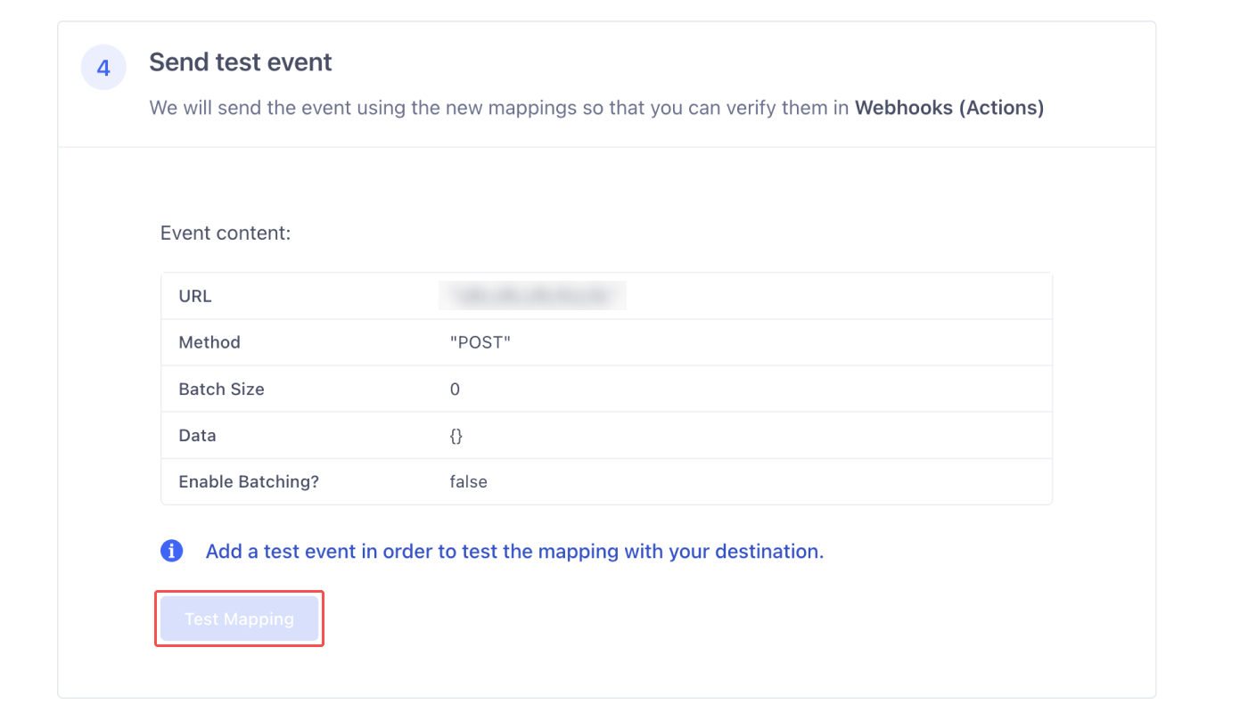
Task: Select the Method row label
Action: pyautogui.click(x=209, y=342)
